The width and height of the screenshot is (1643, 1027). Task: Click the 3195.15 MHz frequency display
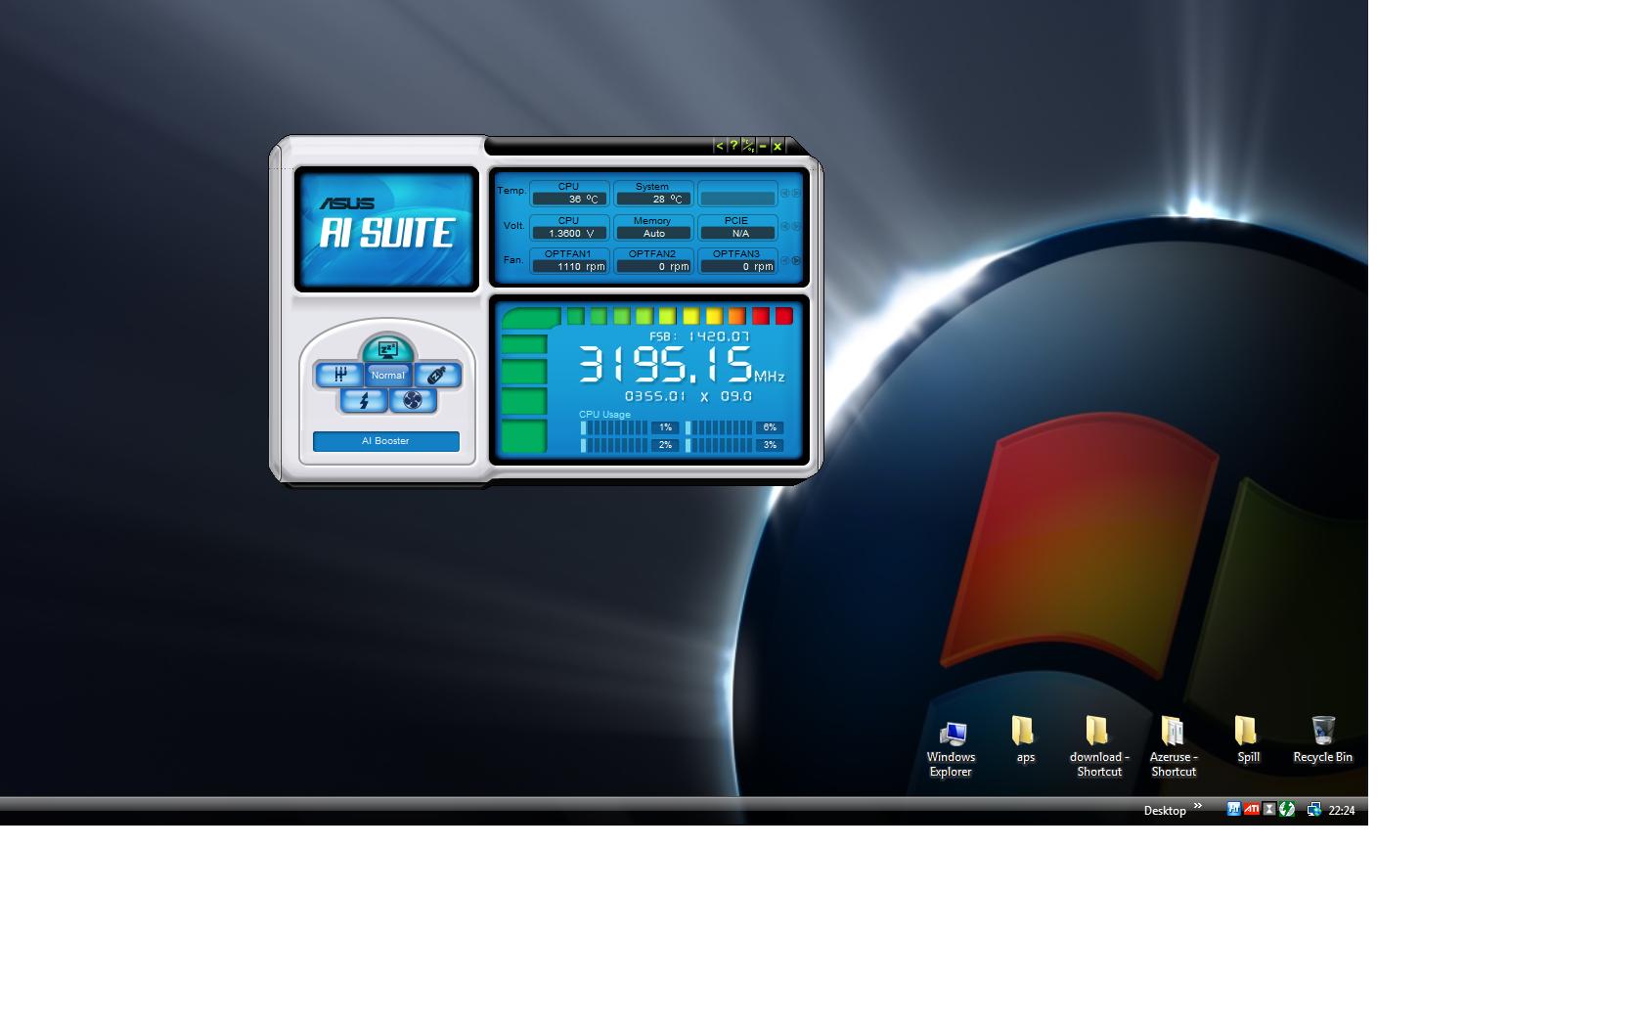pyautogui.click(x=682, y=365)
